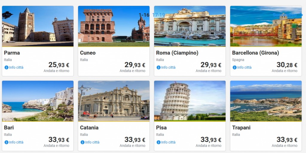Open the Catania cathedral photo
This screenshot has height=153, width=306.
114,101
